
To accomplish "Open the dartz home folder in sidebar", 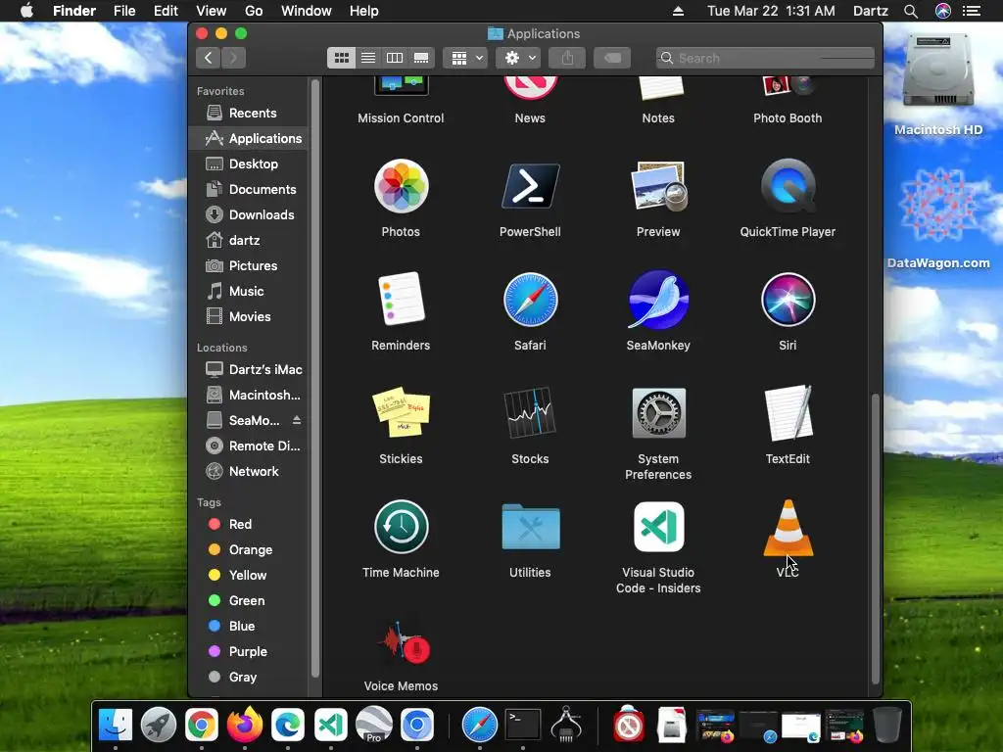I will [248, 241].
